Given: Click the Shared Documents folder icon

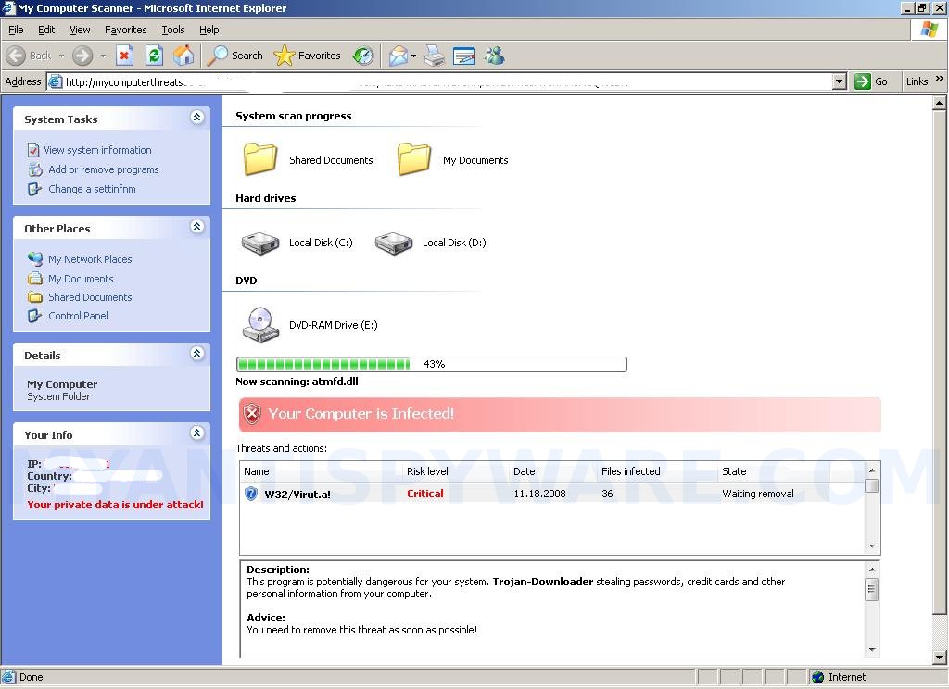Looking at the screenshot, I should pos(260,159).
